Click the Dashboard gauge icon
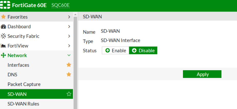Image resolution: width=237 pixels, height=109 pixels. [3, 27]
